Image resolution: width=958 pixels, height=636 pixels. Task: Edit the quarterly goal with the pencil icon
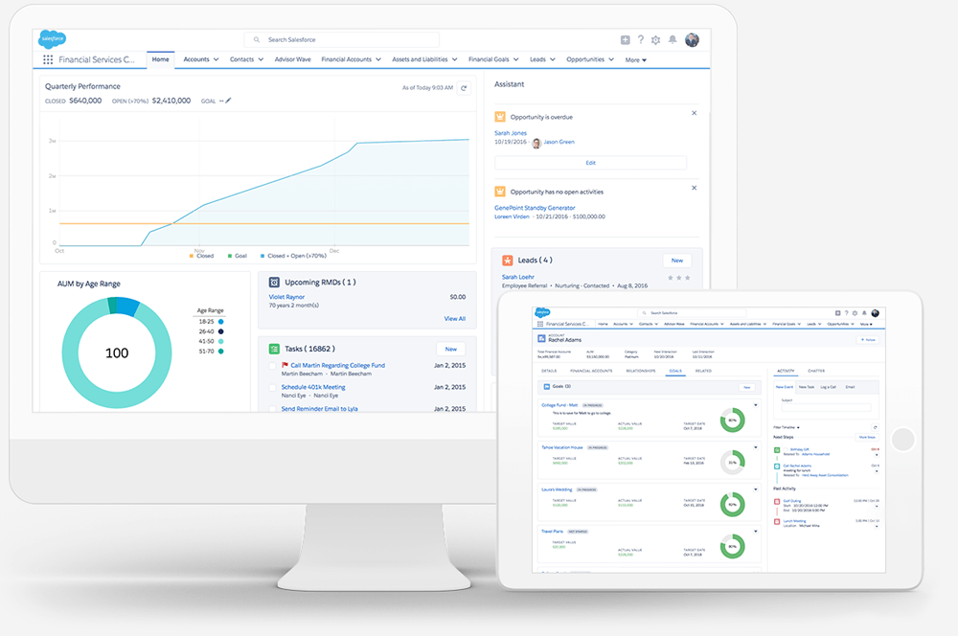[229, 100]
